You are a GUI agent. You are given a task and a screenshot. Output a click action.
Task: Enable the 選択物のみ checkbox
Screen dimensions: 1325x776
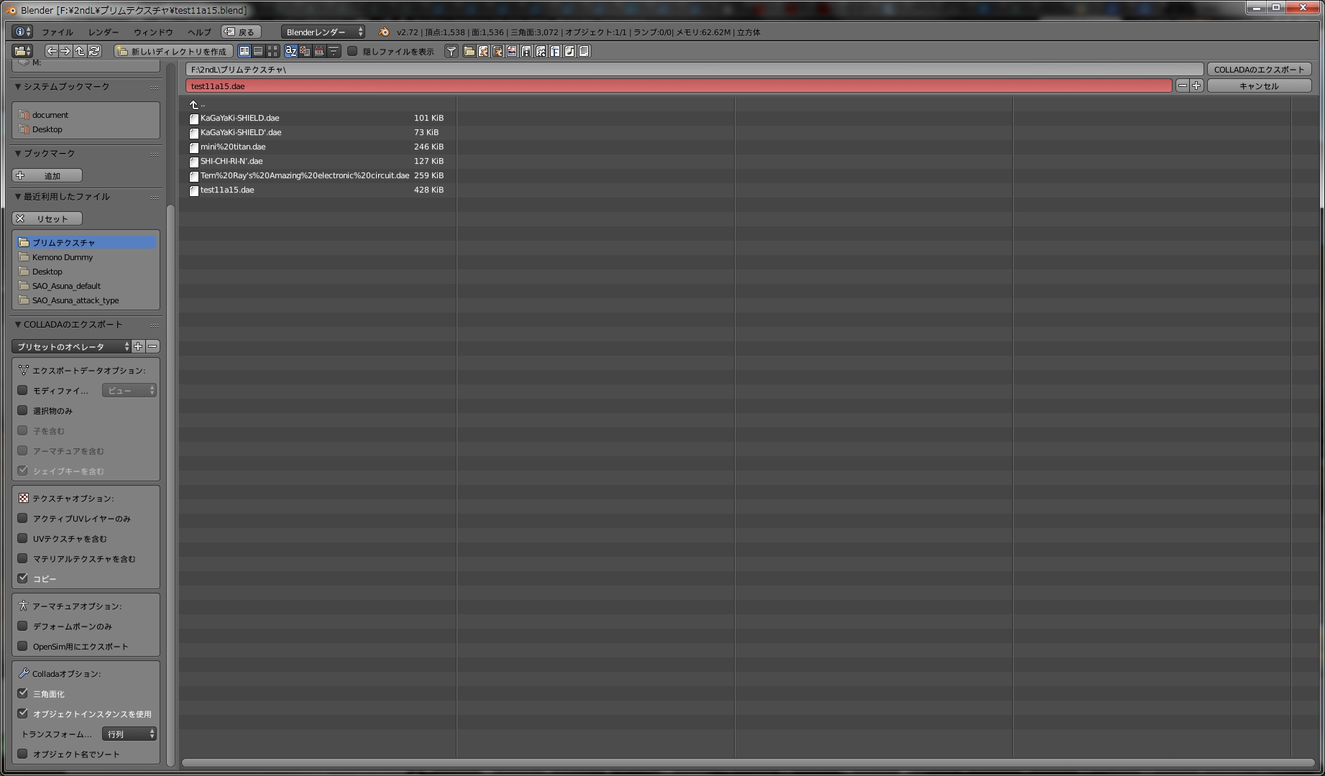23,410
